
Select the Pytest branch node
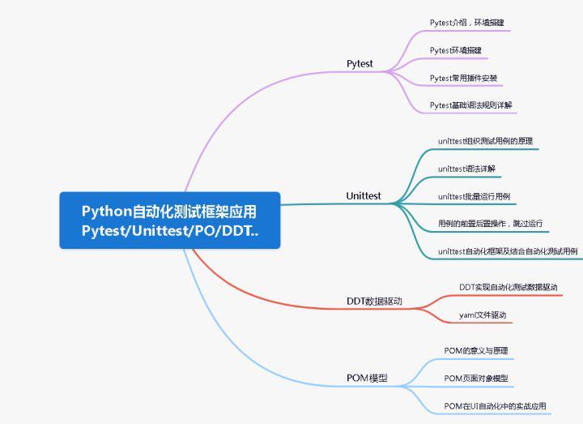[x=360, y=64]
